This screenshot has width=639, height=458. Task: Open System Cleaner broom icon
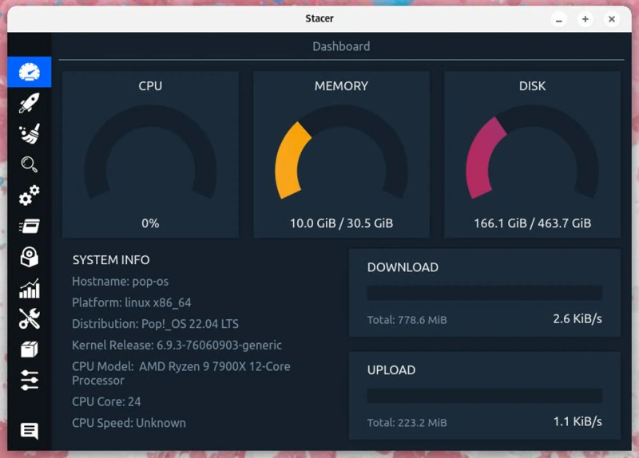pyautogui.click(x=30, y=134)
